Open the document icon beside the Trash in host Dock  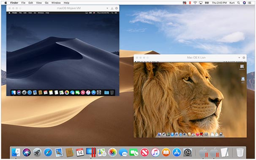[224, 152]
